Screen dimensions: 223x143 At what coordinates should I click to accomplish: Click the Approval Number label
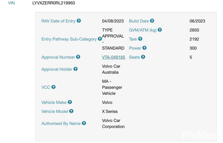click(x=58, y=57)
